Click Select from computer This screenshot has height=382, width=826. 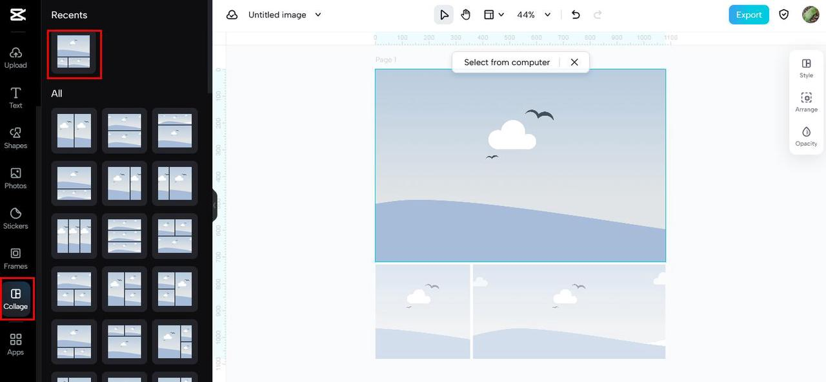pos(507,62)
